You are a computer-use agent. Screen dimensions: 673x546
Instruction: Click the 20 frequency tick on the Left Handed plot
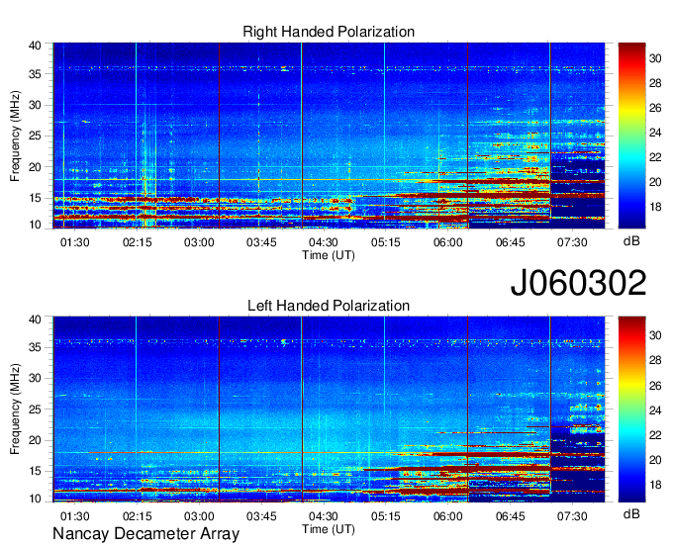(35, 440)
